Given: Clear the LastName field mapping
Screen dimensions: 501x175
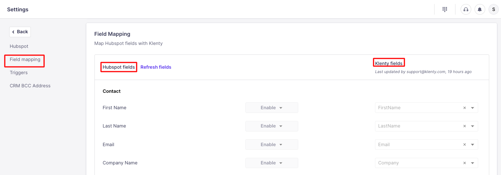Looking at the screenshot, I should pyautogui.click(x=464, y=126).
